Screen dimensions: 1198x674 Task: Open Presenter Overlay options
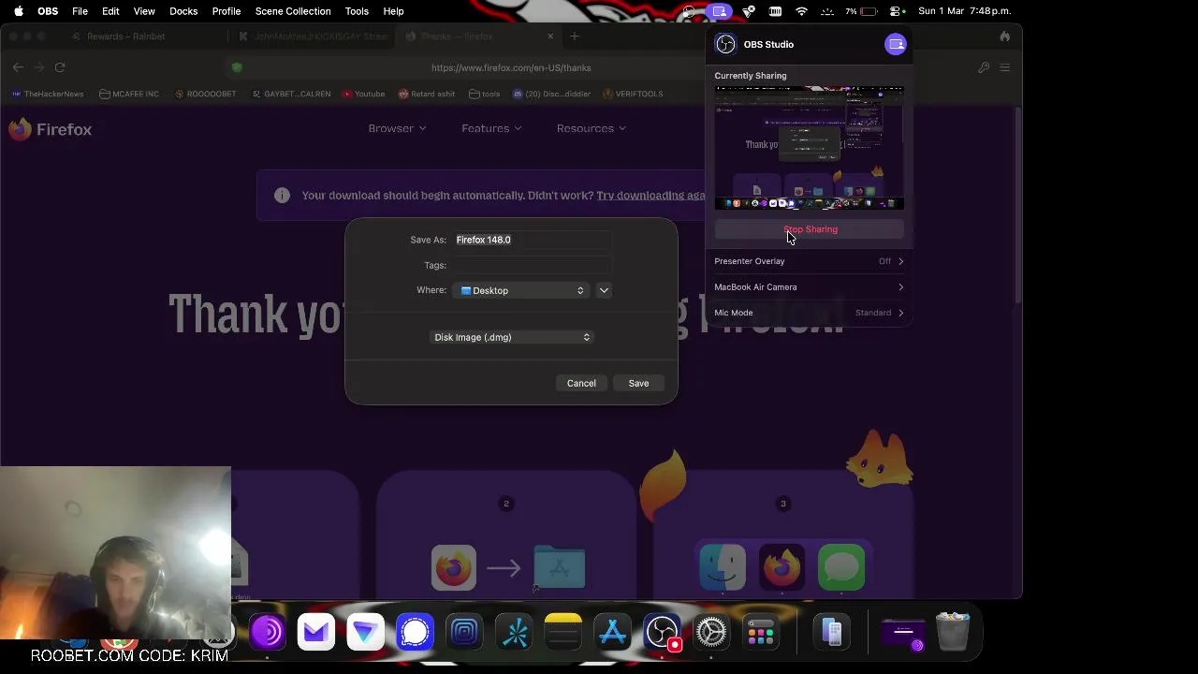tap(810, 261)
